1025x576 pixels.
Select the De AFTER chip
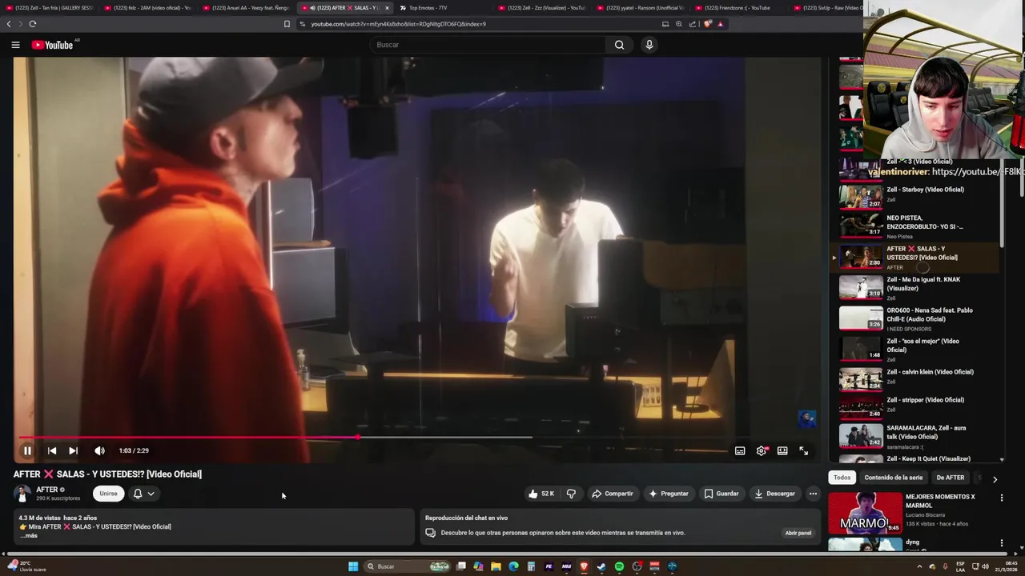point(951,478)
